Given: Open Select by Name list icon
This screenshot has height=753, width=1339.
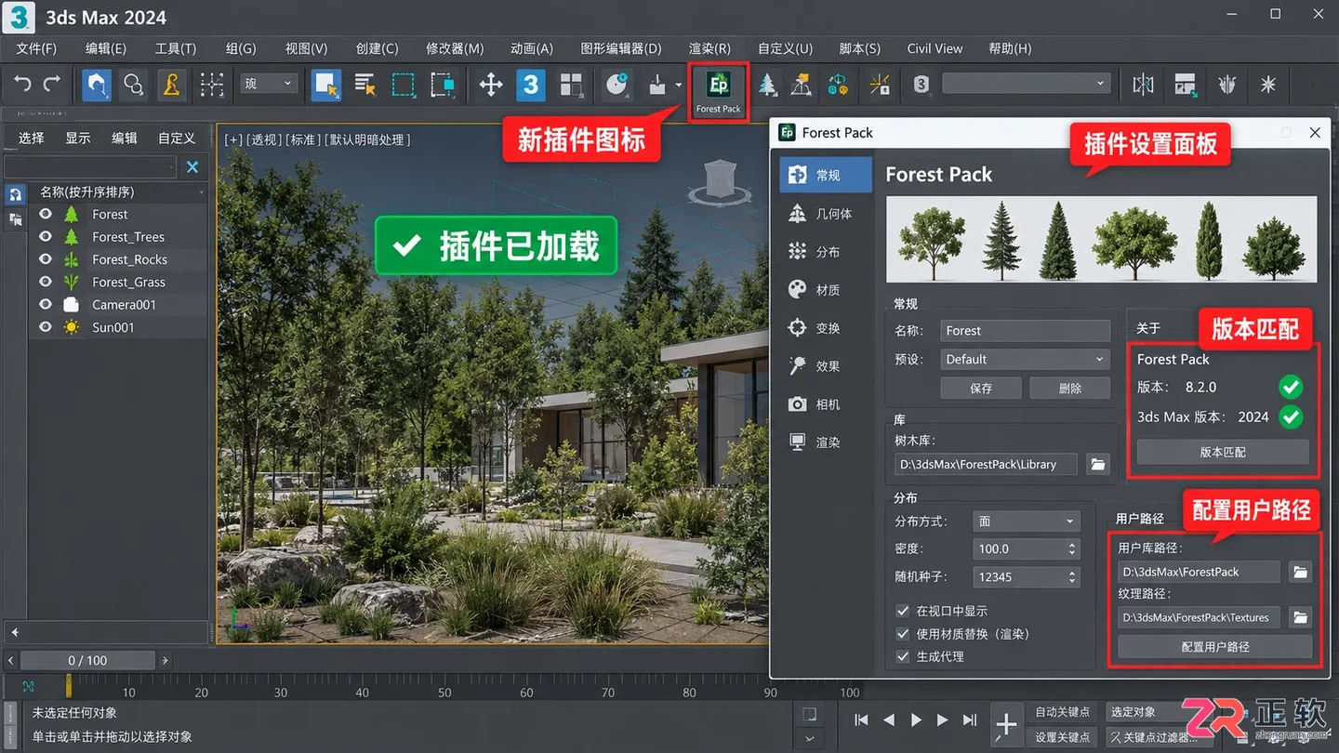Looking at the screenshot, I should (365, 85).
